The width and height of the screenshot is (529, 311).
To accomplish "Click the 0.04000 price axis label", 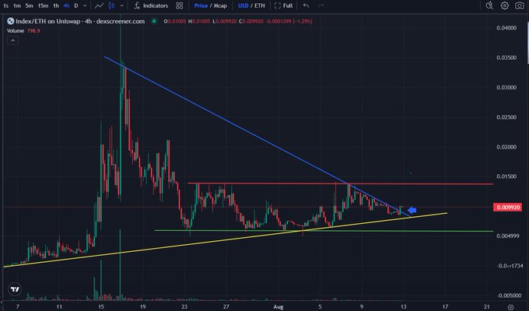I will coord(506,28).
